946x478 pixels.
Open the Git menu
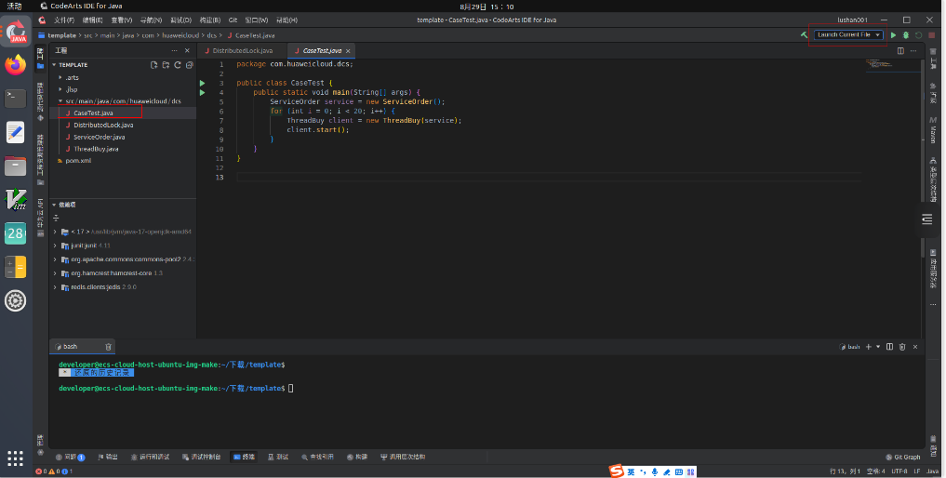pyautogui.click(x=233, y=20)
